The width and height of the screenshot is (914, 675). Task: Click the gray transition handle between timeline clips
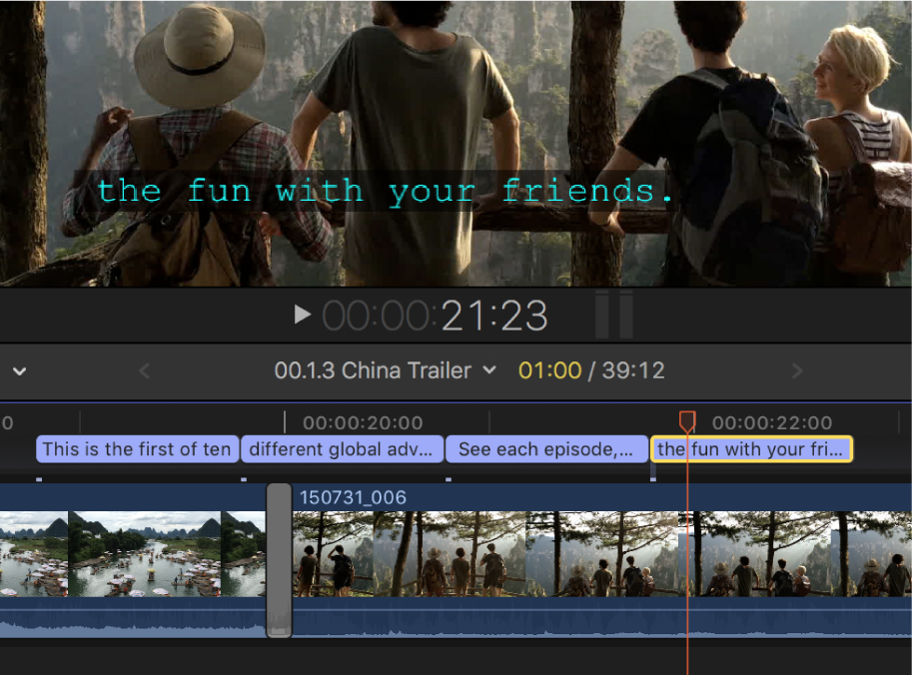[281, 559]
